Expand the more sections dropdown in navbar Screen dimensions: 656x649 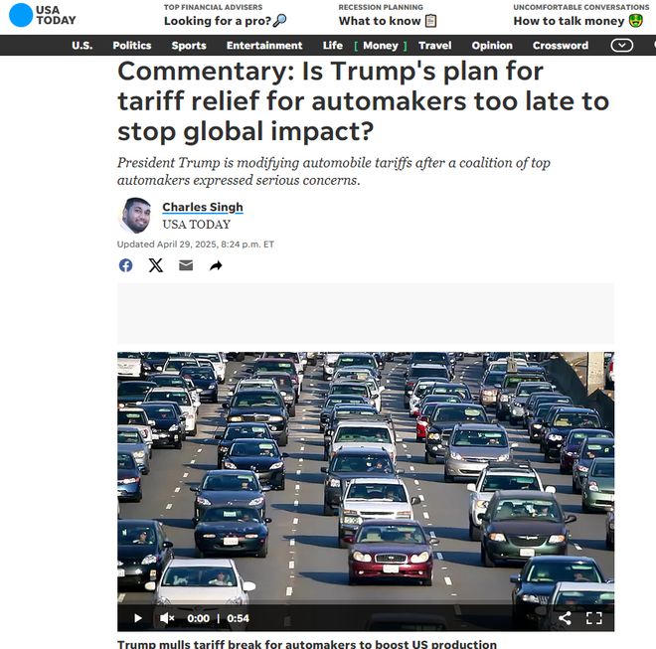(x=621, y=45)
